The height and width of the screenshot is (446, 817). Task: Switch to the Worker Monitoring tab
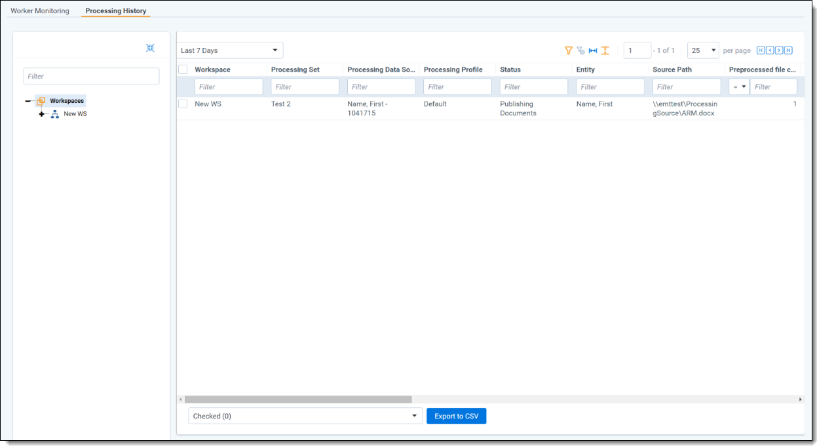40,11
